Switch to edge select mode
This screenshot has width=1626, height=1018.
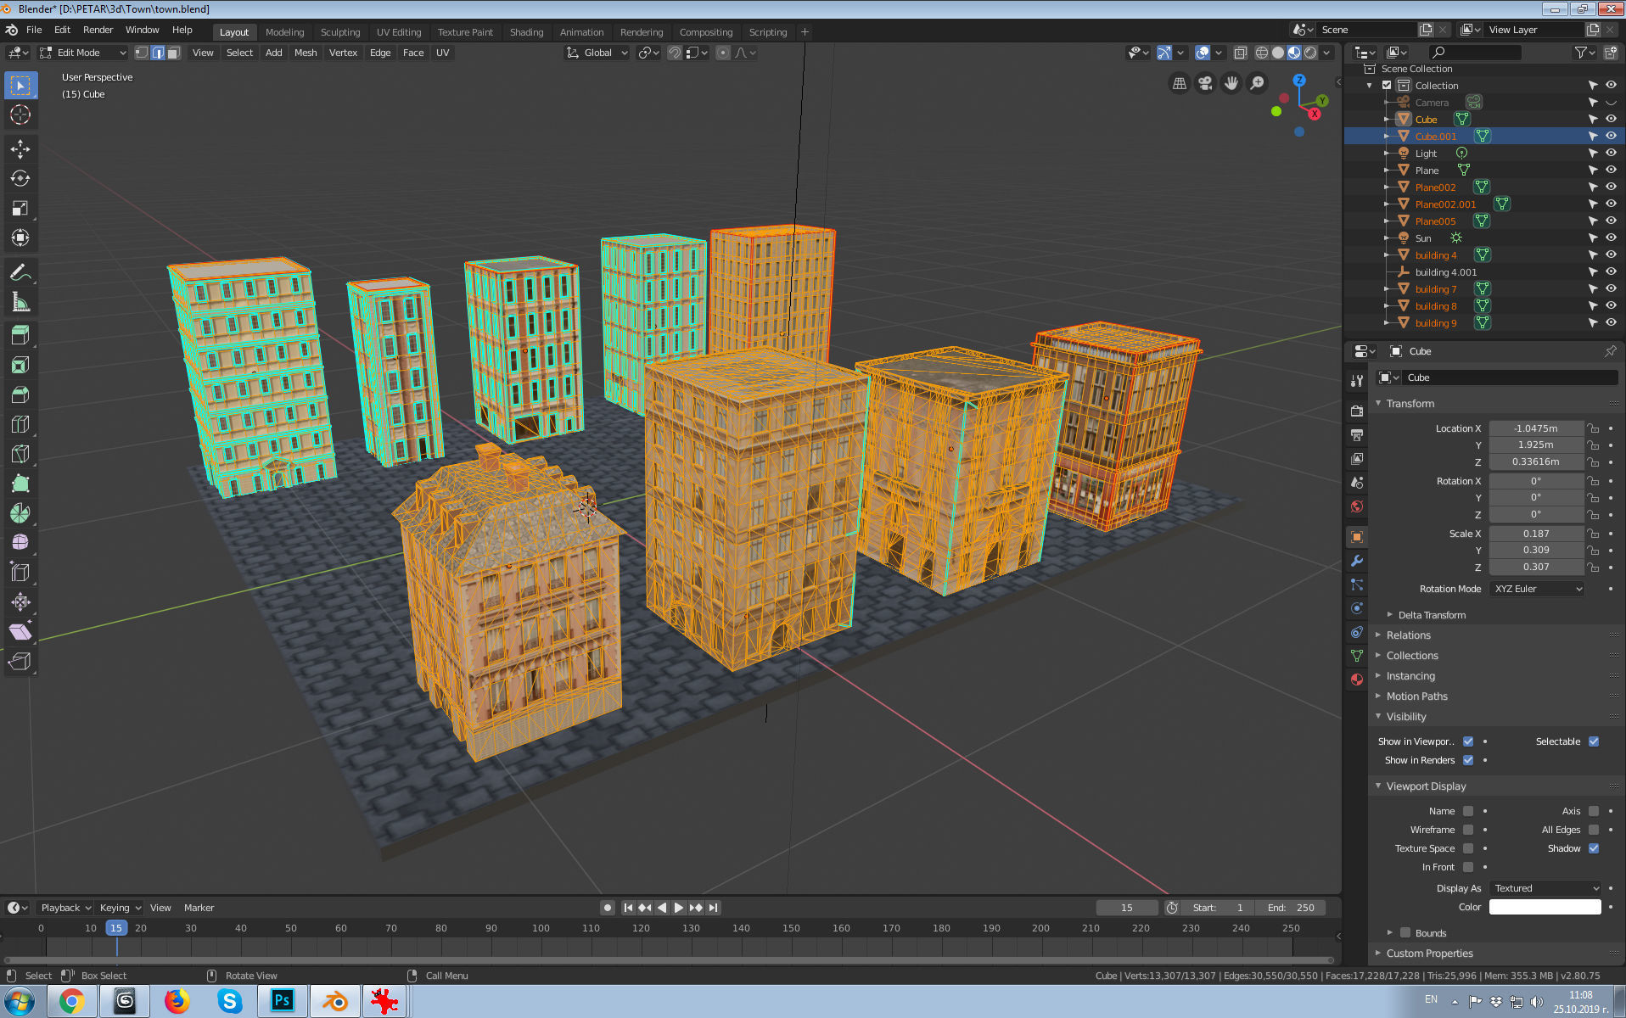(x=158, y=53)
